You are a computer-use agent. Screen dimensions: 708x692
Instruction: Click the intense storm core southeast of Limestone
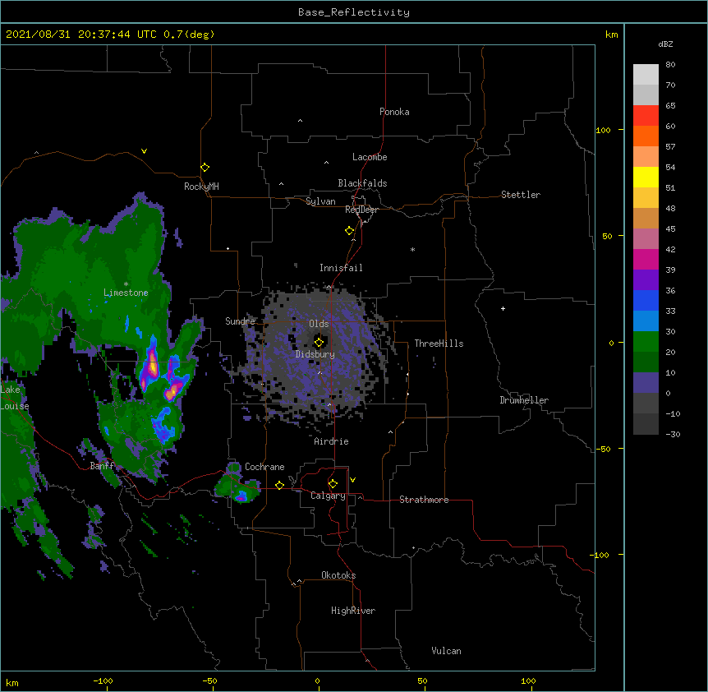point(153,367)
